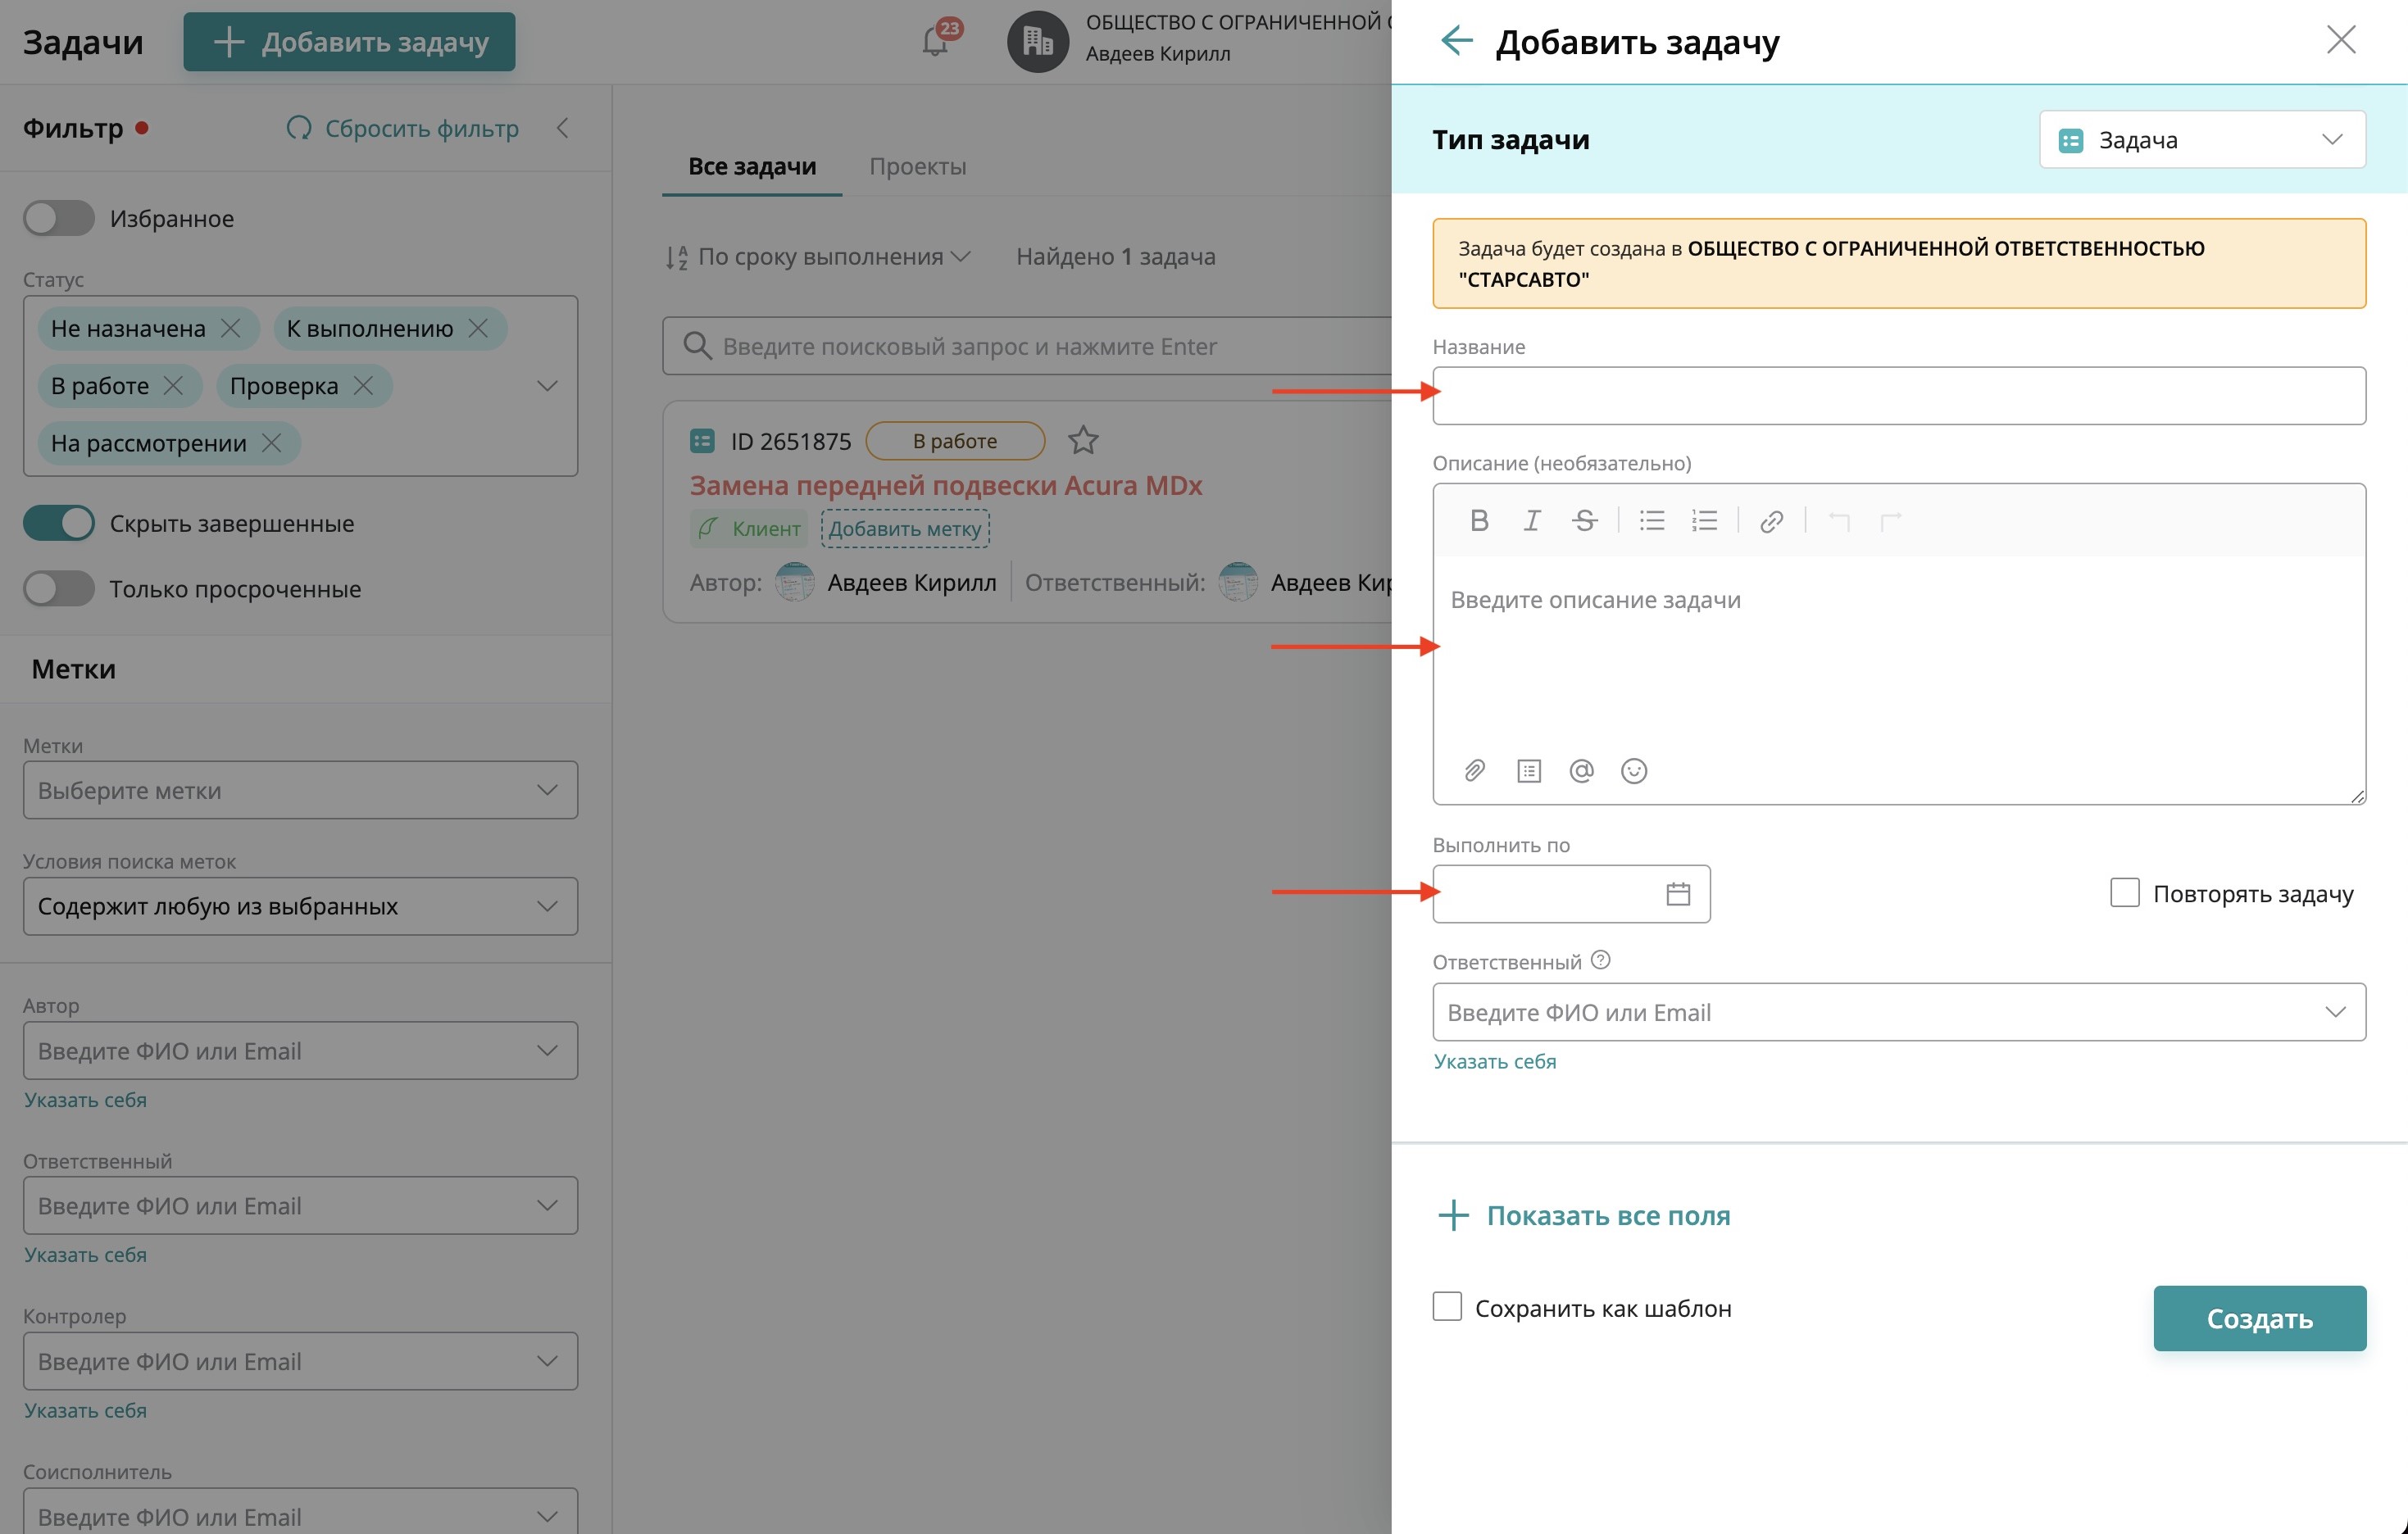This screenshot has width=2408, height=1534.
Task: Expand the Ответственный field dropdown in form
Action: point(2334,1012)
